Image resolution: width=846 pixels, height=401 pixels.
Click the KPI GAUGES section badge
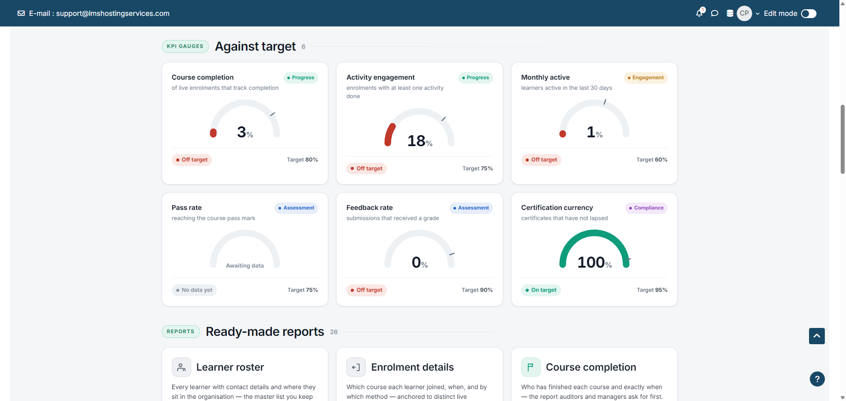click(185, 46)
